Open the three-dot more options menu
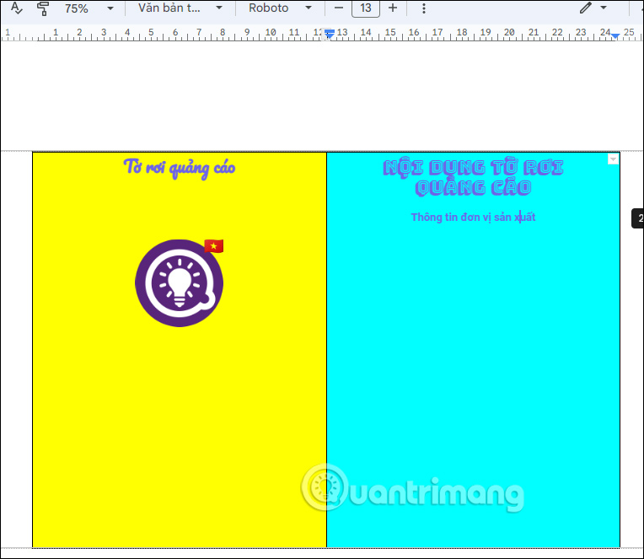Viewport: 644px width, 559px height. (424, 8)
